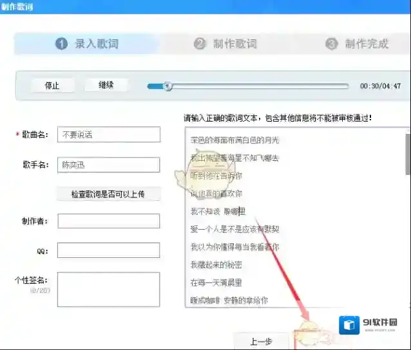Click the 歌手名 field containing 陈奕迅
The width and height of the screenshot is (411, 350).
click(108, 165)
